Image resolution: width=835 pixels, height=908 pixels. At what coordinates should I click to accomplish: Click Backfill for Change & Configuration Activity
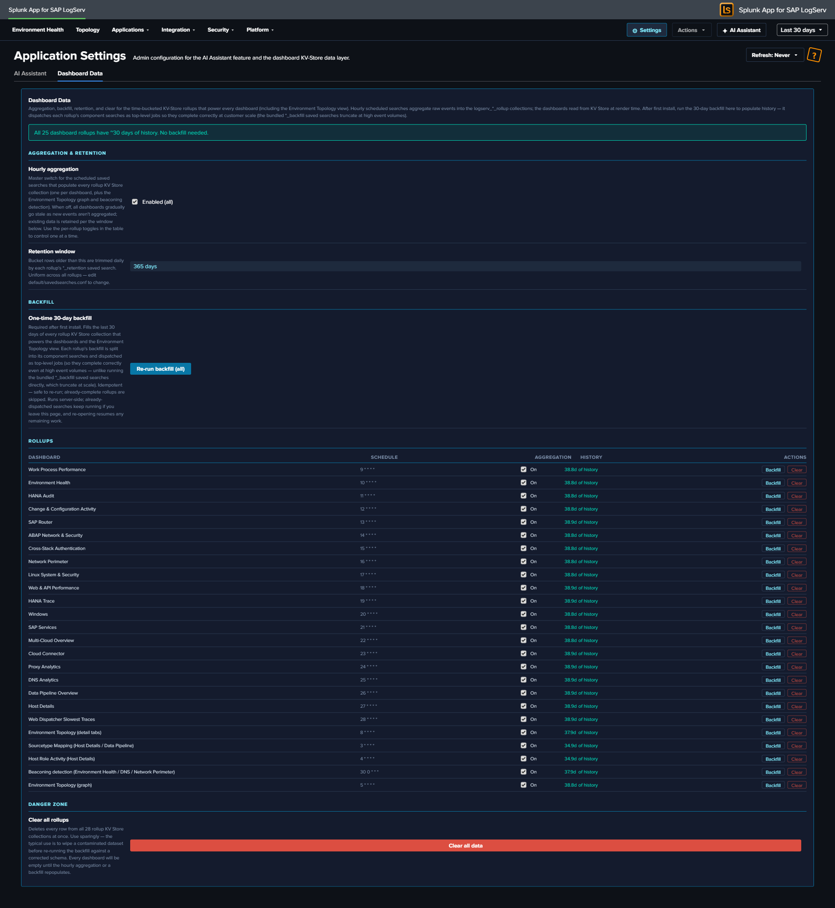click(773, 509)
